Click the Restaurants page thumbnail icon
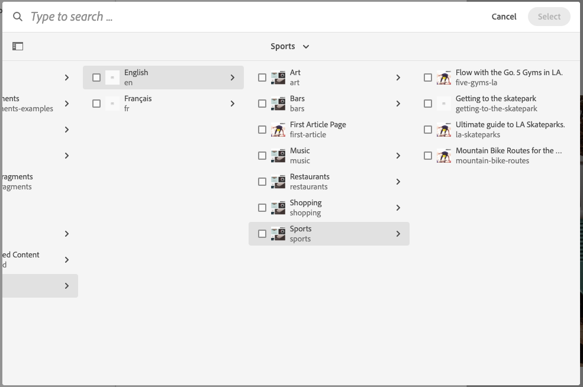This screenshot has height=387, width=583. coord(278,182)
